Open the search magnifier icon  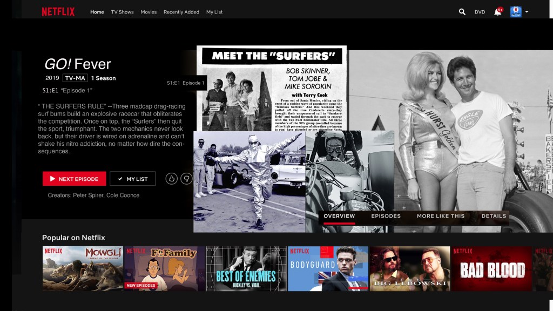462,12
